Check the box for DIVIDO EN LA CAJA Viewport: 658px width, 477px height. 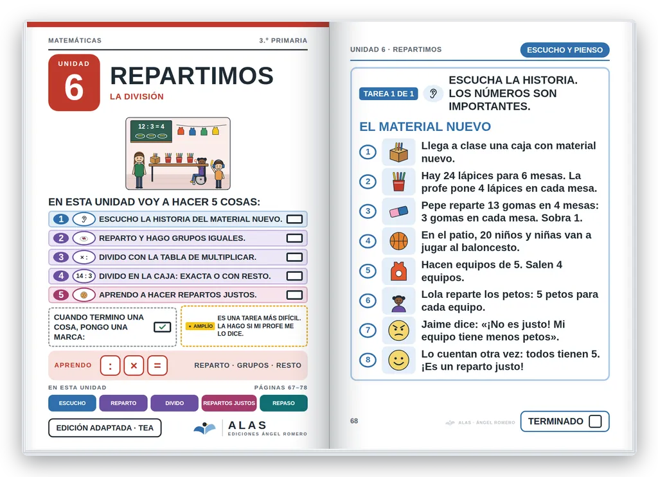tap(294, 276)
